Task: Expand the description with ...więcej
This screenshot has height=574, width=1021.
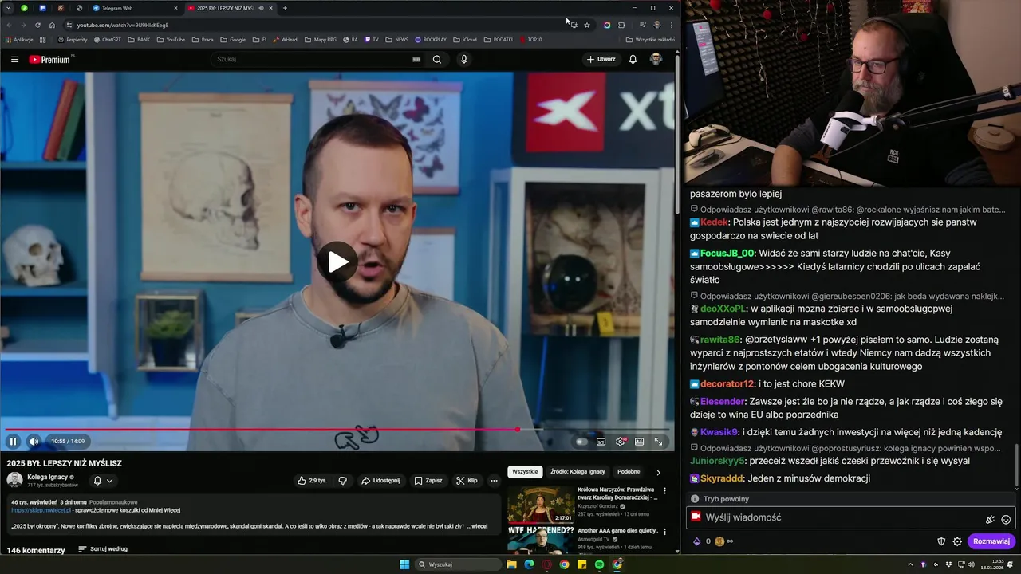Action: coord(477,526)
